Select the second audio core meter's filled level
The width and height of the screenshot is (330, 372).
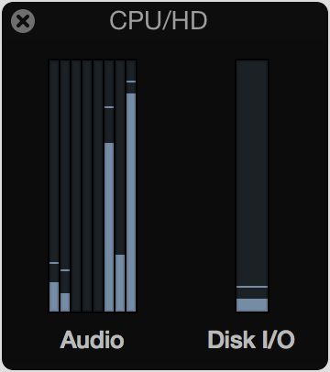point(65,302)
